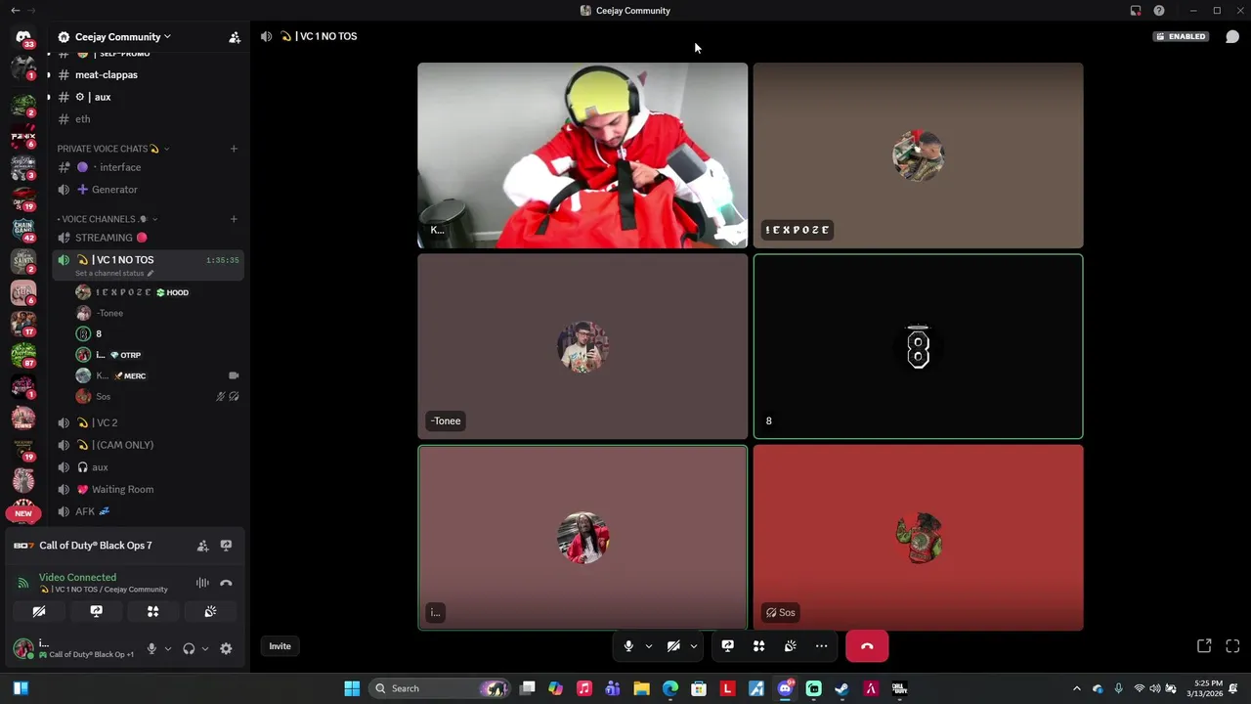Open Discord direct messages home icon
Viewport: 1251px width, 704px height.
click(x=23, y=37)
